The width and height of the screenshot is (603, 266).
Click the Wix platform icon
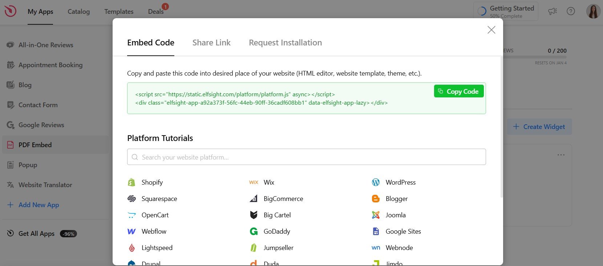(x=254, y=182)
